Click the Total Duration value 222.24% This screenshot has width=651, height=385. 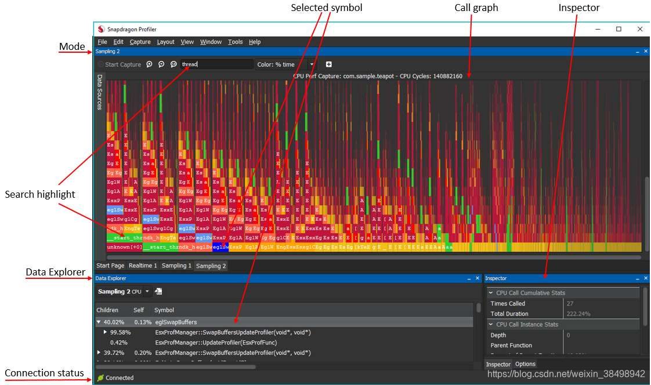(578, 314)
